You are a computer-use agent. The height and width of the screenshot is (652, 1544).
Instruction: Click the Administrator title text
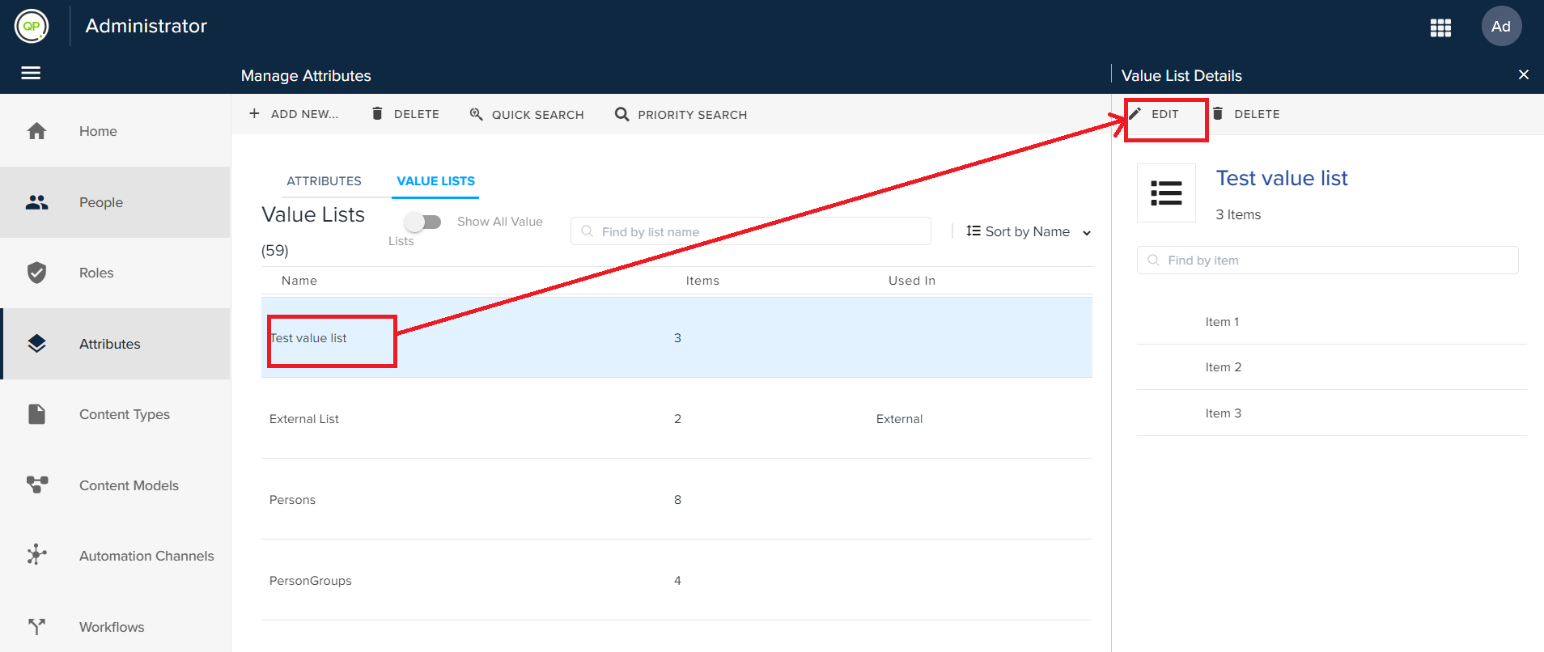click(x=146, y=26)
